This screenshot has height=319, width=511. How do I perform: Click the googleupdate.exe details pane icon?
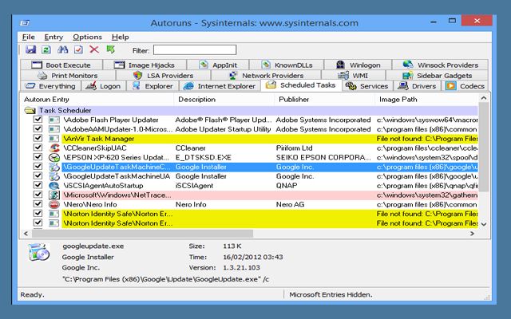coord(39,252)
